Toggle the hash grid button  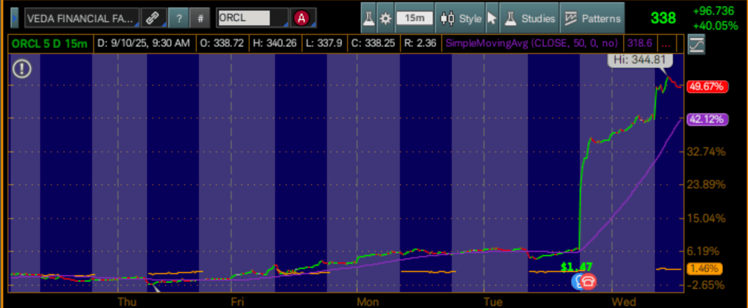200,18
